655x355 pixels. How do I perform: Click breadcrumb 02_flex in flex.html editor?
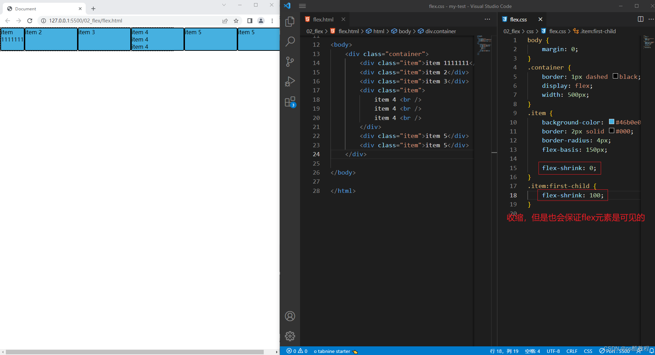coord(315,31)
